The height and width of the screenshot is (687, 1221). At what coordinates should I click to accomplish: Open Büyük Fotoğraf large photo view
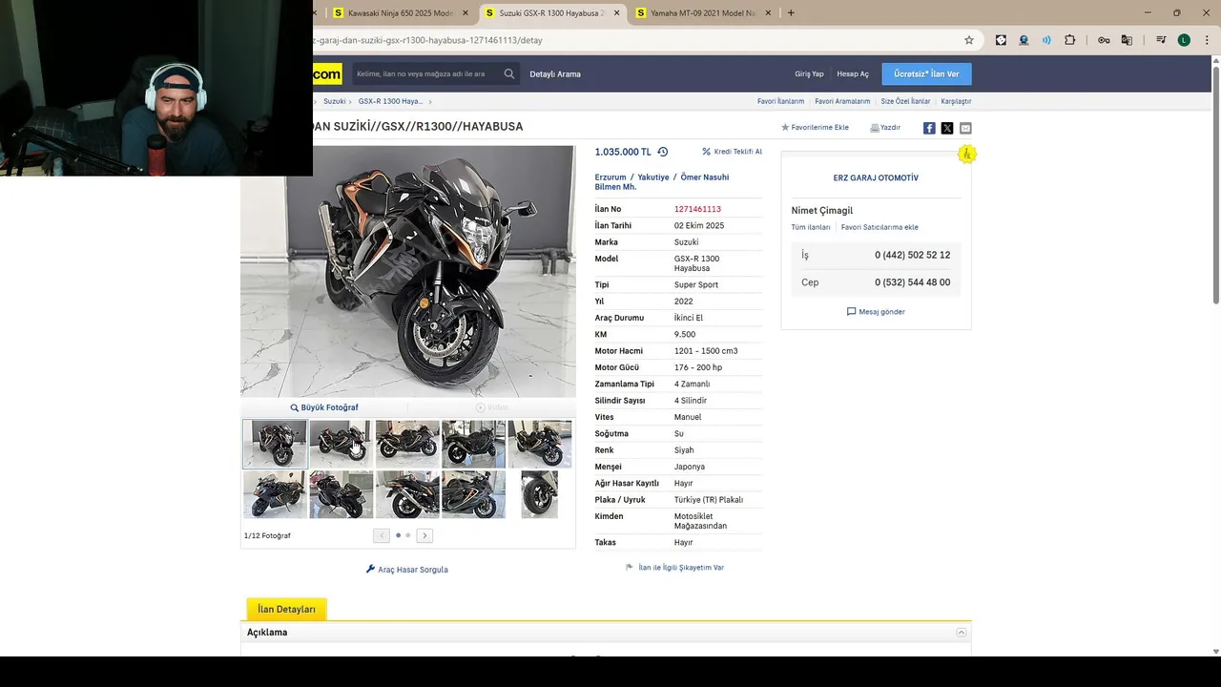coord(324,407)
